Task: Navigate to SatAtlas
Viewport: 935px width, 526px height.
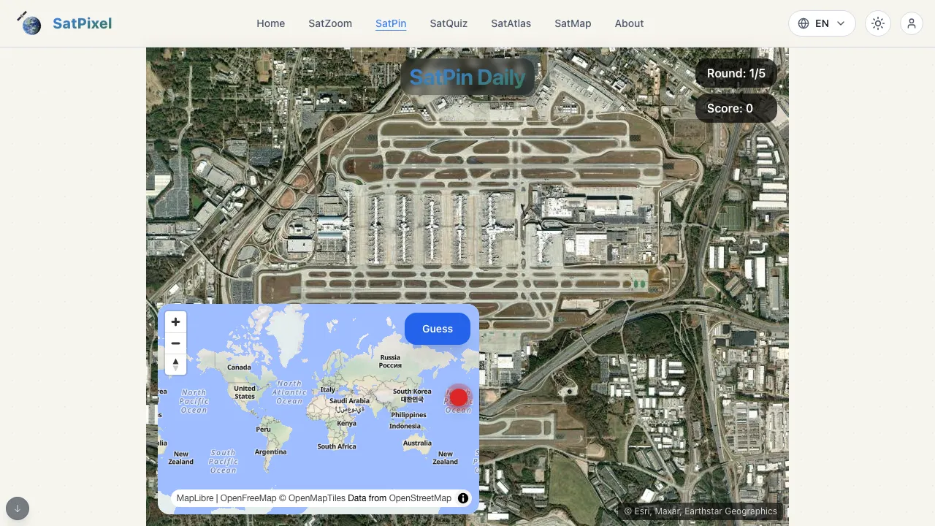Action: [511, 23]
